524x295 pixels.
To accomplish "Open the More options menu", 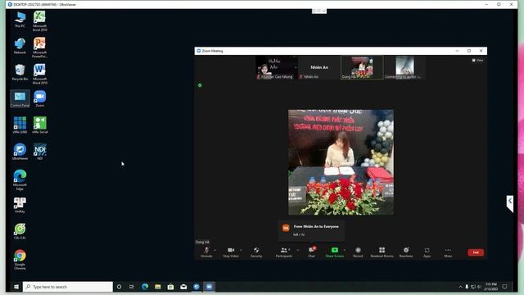I will coord(448,252).
